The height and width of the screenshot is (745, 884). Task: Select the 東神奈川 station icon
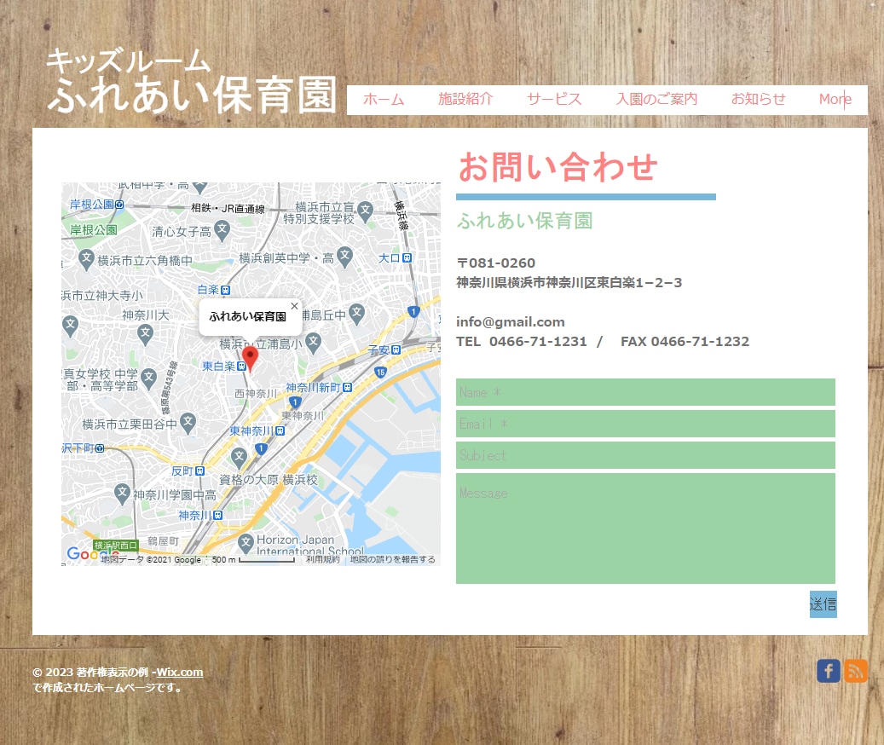point(280,431)
